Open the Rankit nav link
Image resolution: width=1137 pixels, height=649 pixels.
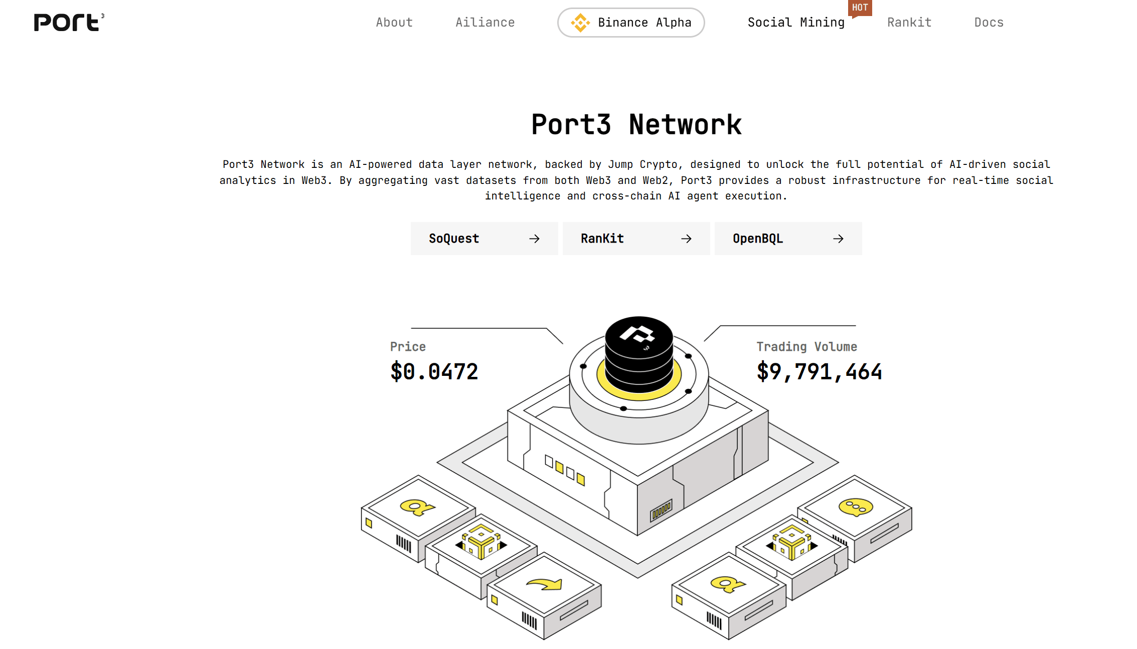pos(909,23)
